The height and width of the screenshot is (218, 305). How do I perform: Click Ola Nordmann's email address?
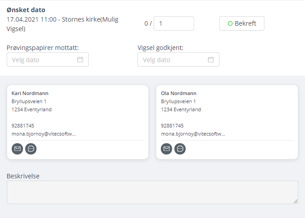193,134
